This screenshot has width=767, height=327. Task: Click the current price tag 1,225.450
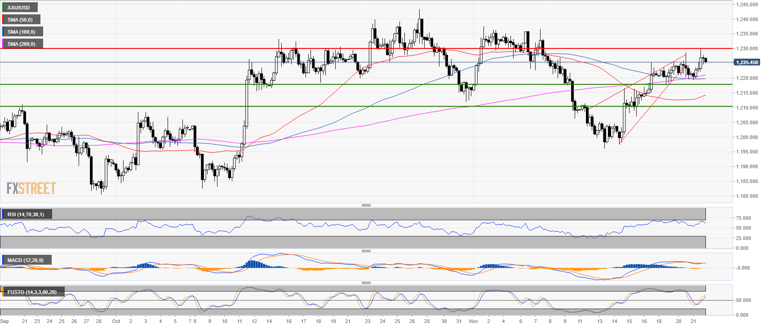pyautogui.click(x=746, y=62)
